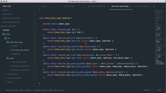Click the Git branch status text

35,90
